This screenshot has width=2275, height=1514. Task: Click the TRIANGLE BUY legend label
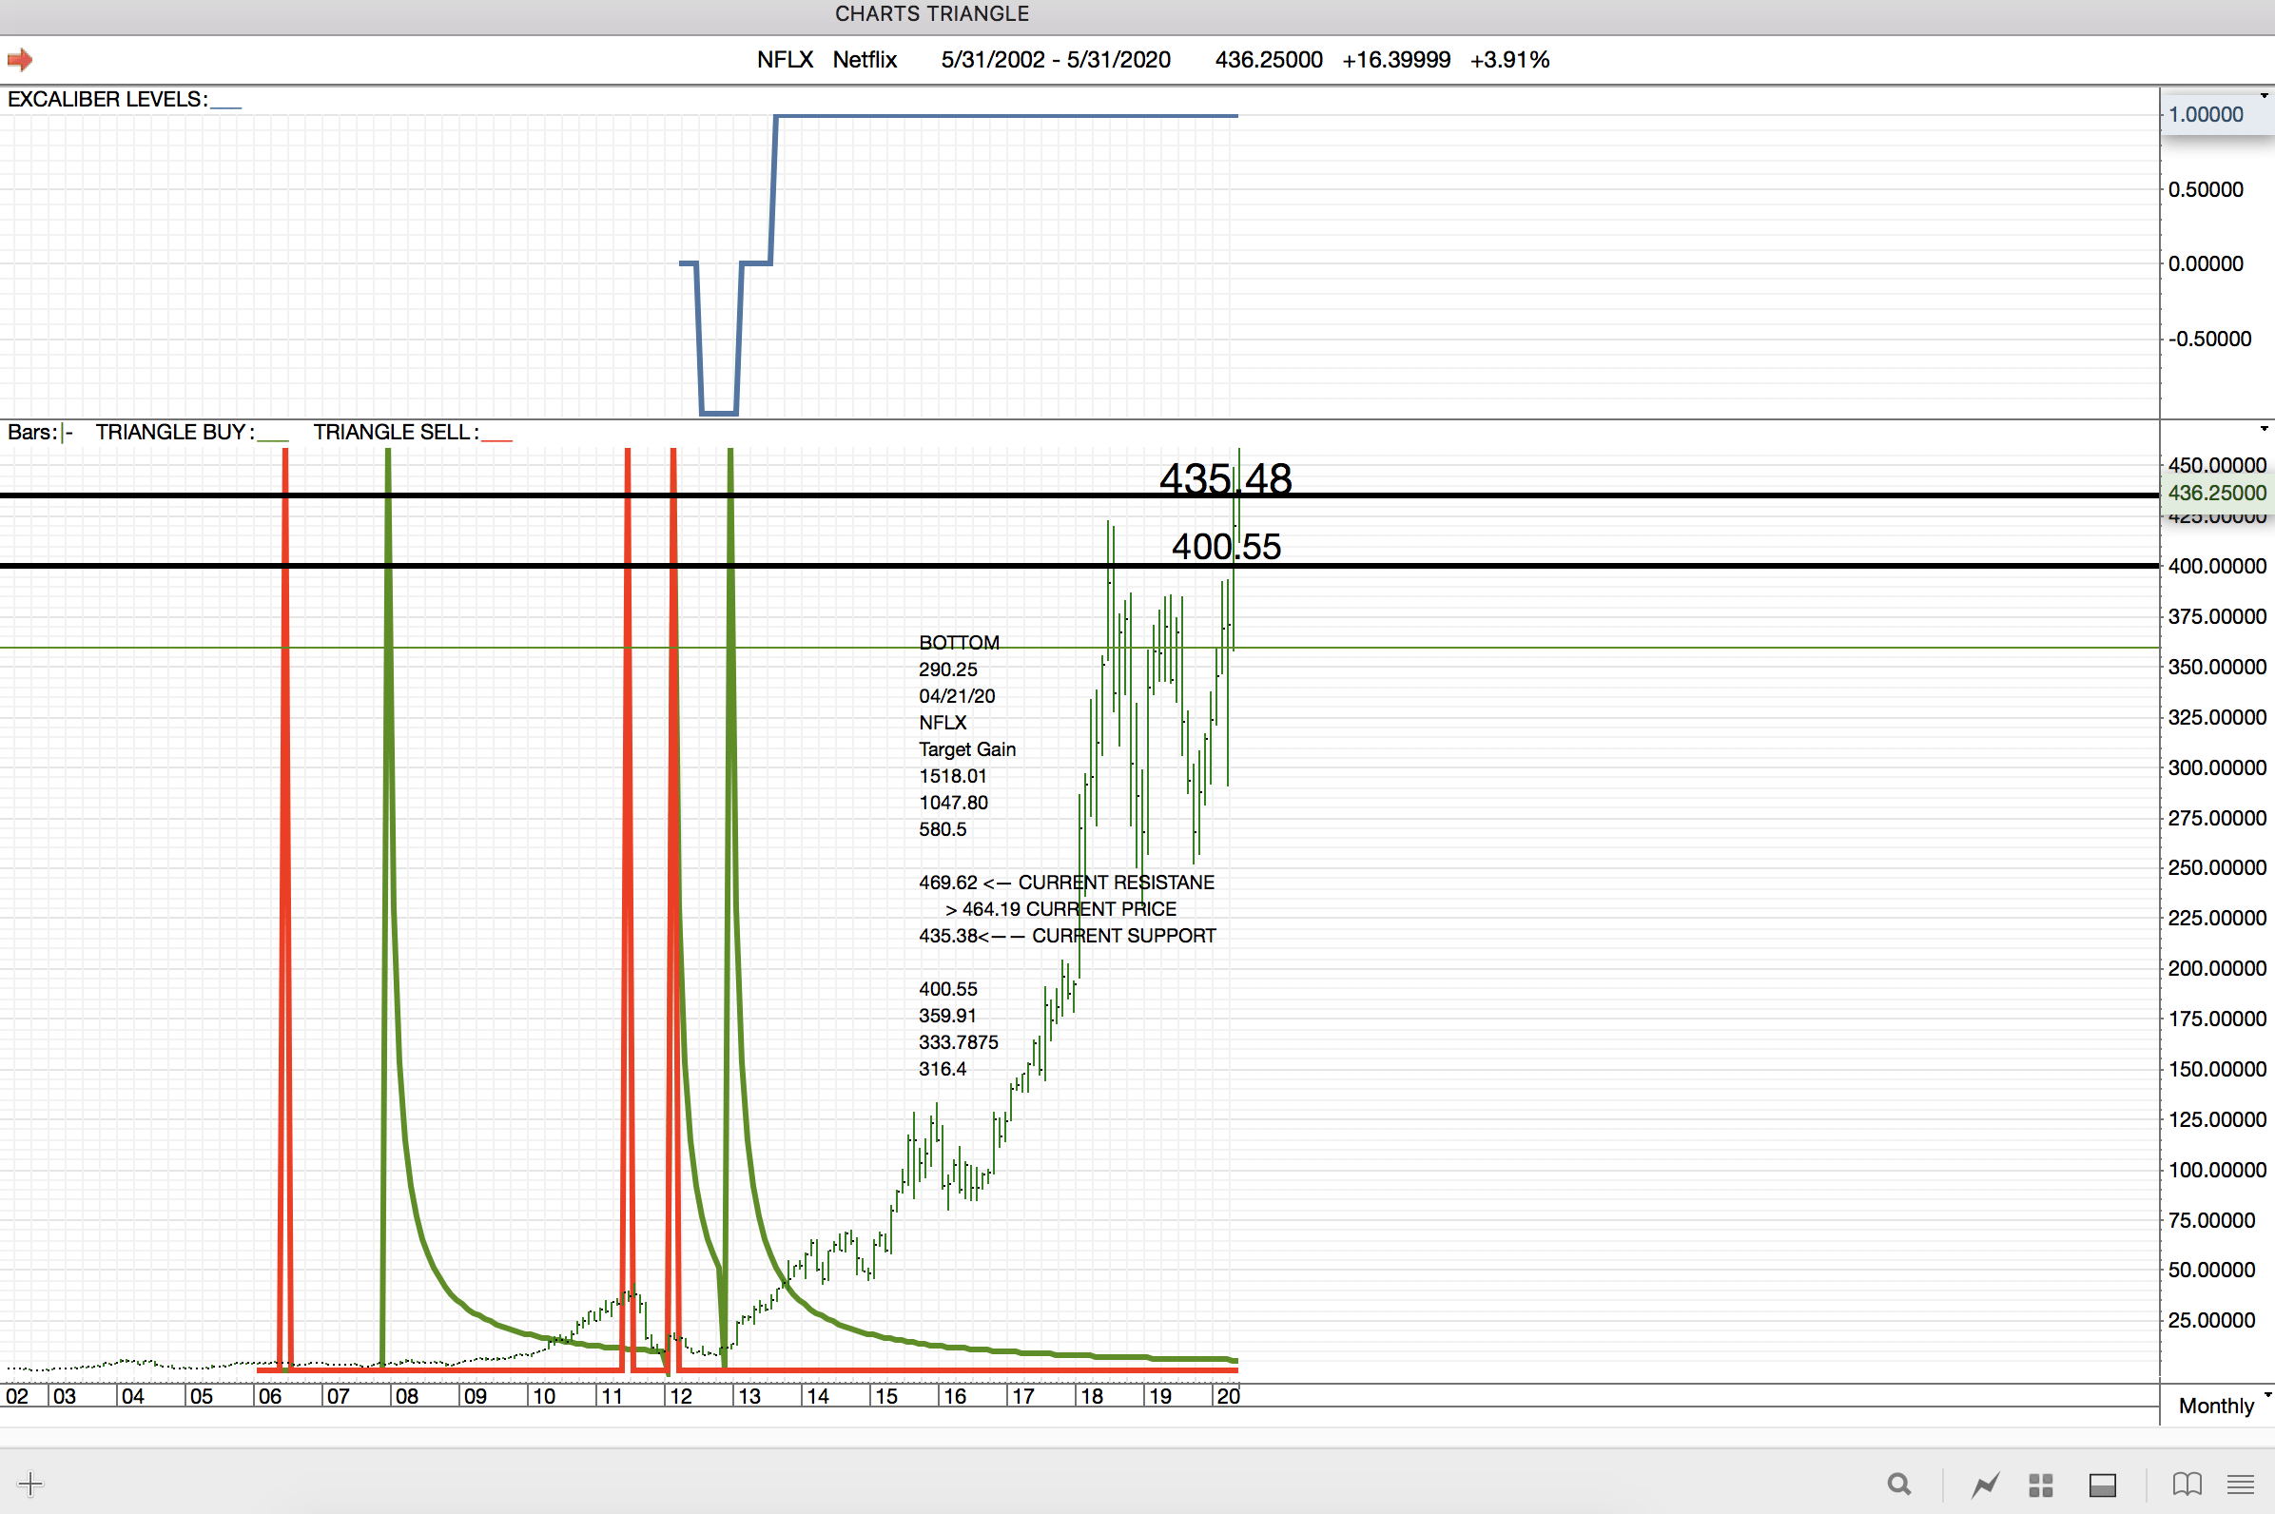tap(175, 433)
